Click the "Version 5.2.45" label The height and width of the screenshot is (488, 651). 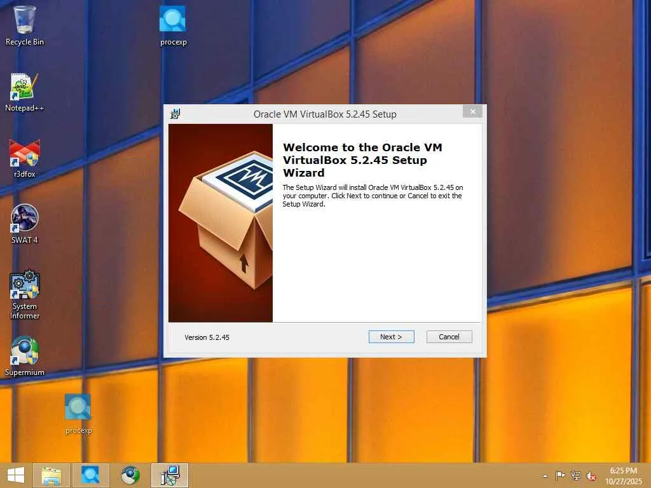coord(207,337)
